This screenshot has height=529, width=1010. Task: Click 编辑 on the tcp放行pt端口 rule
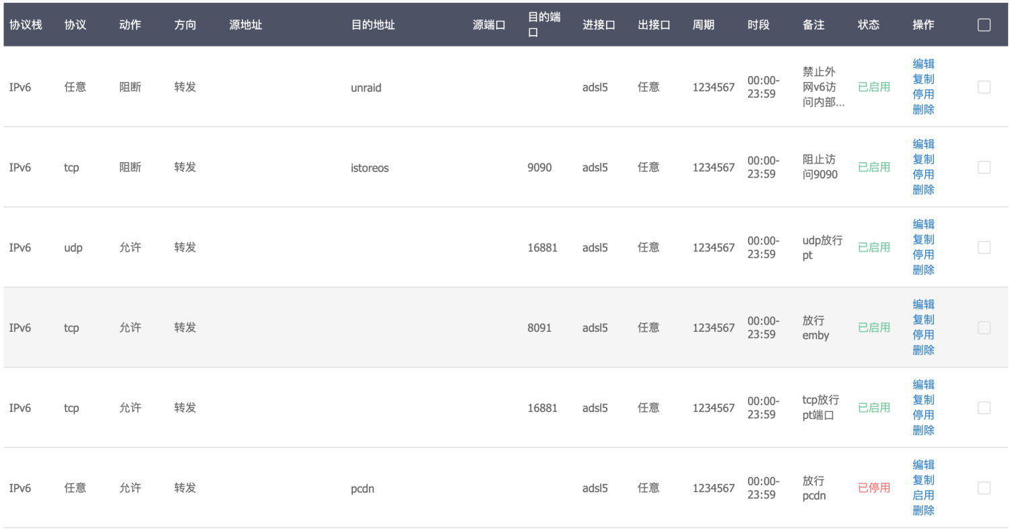[x=923, y=384]
